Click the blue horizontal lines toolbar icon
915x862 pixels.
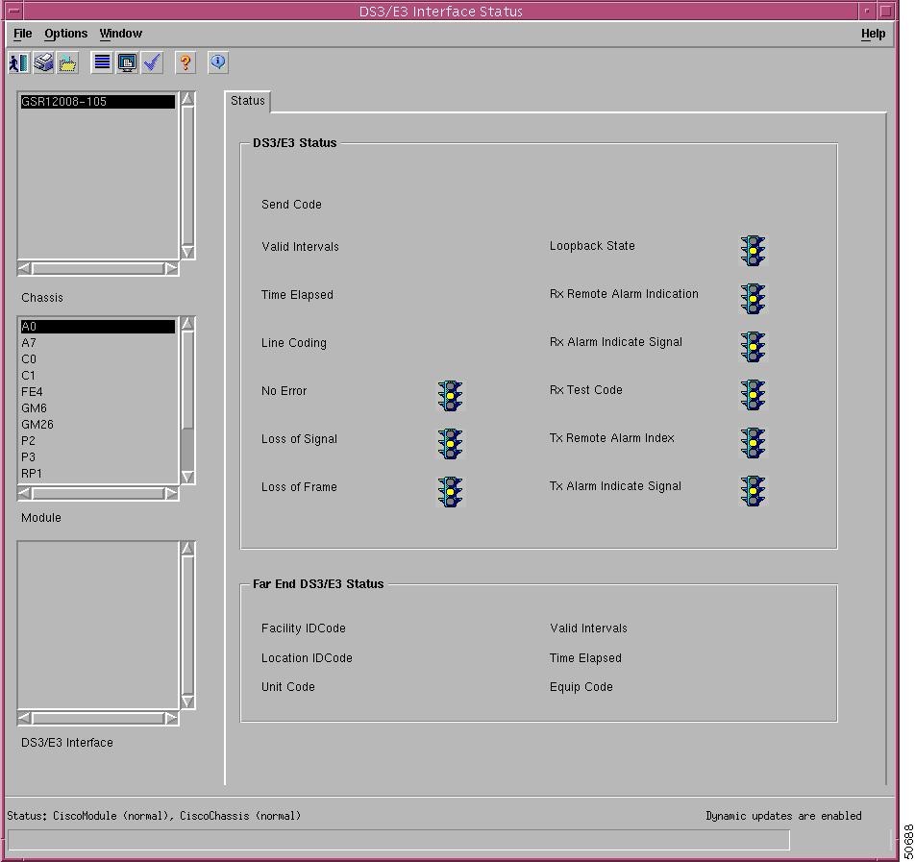click(x=102, y=62)
